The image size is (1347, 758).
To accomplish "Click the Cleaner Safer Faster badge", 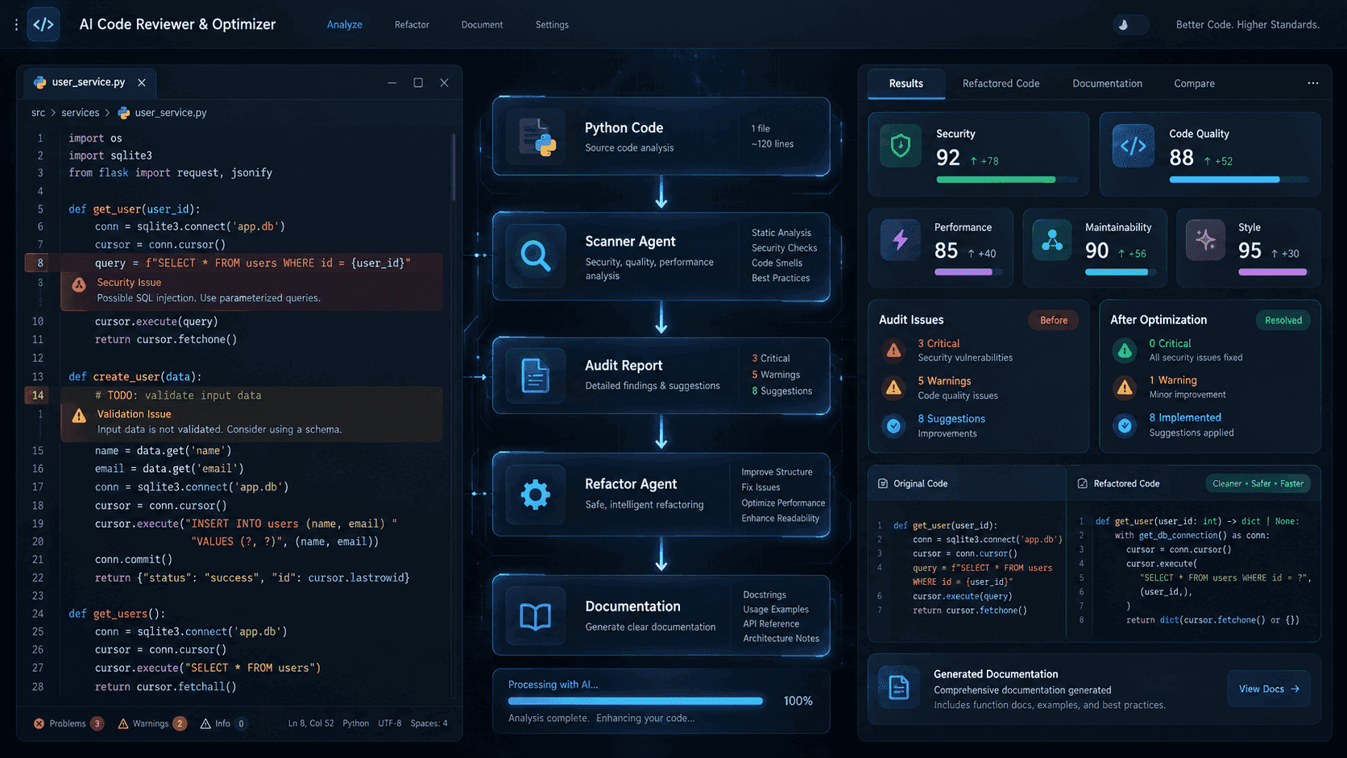I will 1258,483.
